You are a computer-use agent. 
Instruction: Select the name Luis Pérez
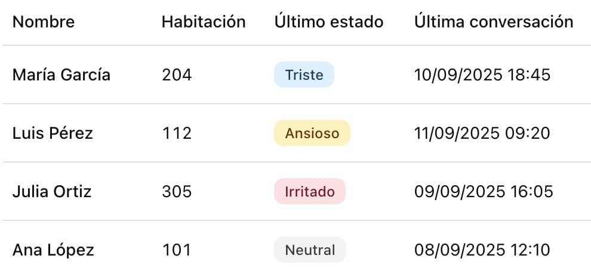coord(53,133)
